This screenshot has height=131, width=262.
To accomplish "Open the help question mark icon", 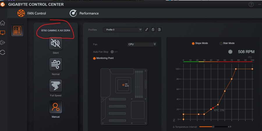I will pyautogui.click(x=251, y=4).
